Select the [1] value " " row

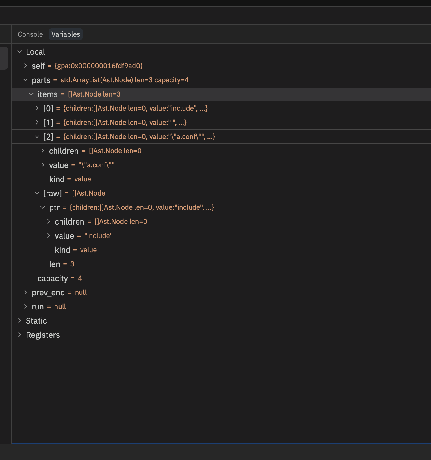point(222,123)
